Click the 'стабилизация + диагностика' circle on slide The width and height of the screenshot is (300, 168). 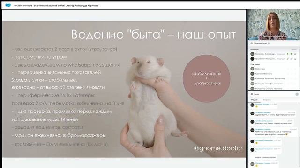coord(206,78)
